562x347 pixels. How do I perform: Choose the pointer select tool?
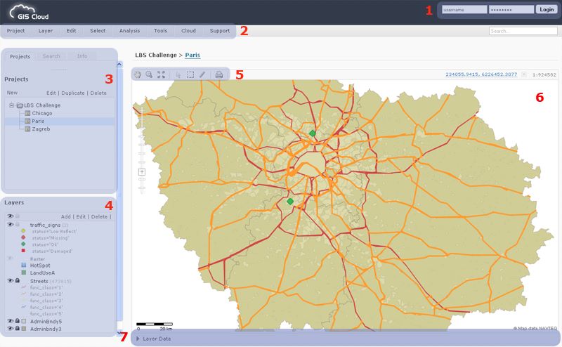tap(178, 74)
